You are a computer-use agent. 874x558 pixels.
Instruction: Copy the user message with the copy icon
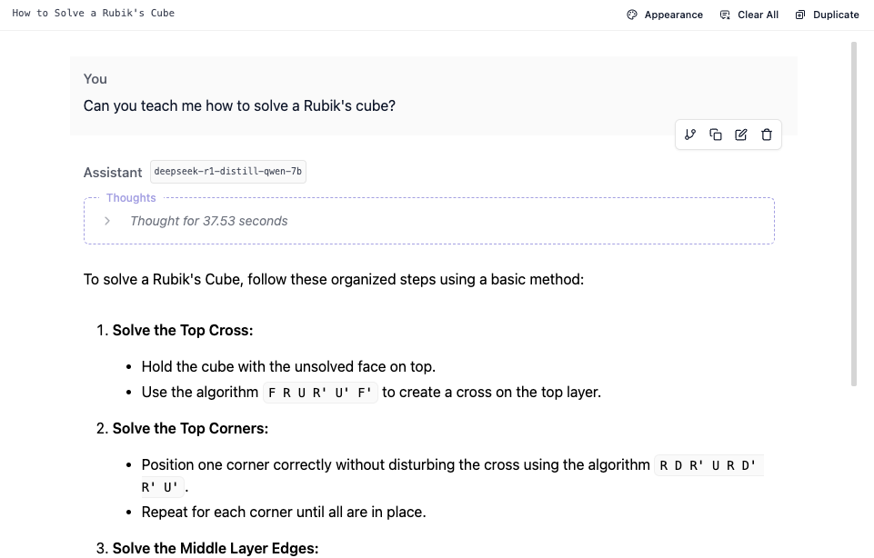pos(716,135)
